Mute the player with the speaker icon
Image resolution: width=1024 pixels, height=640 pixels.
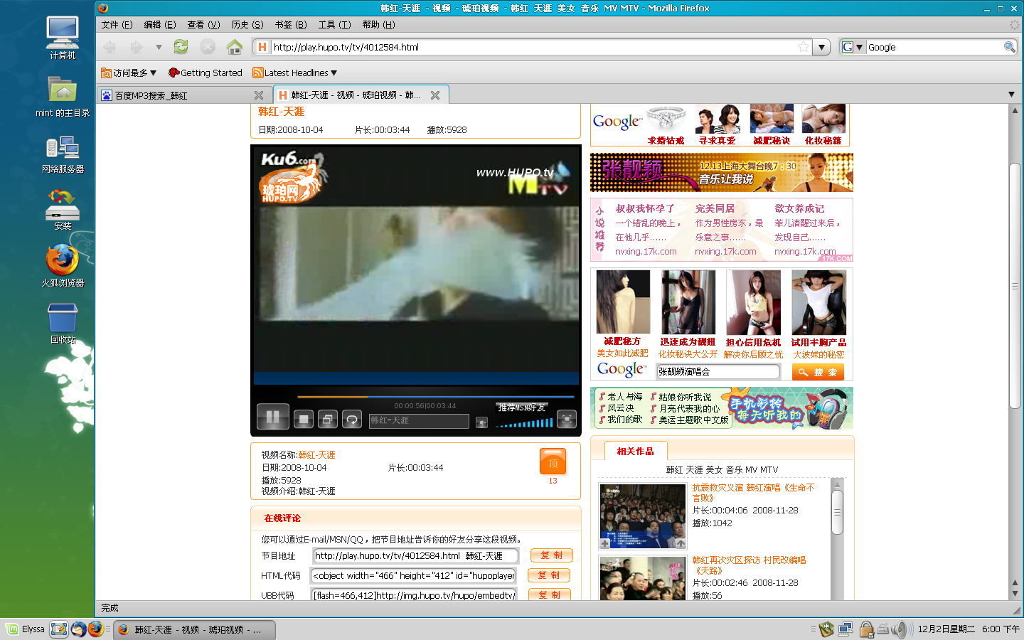(x=481, y=422)
